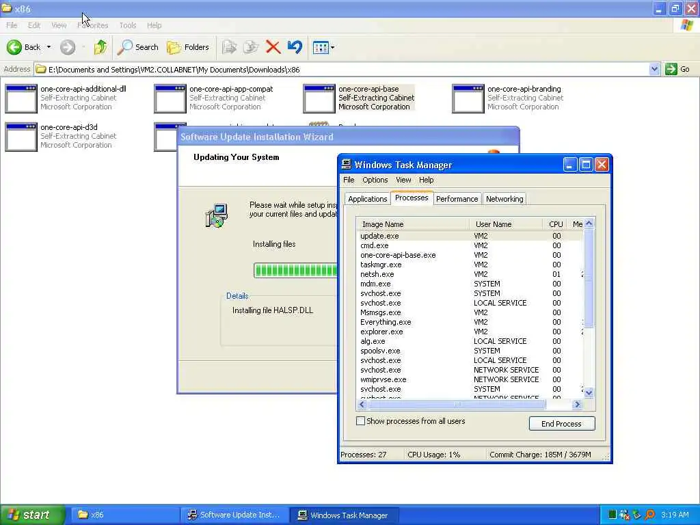Open Task Manager File menu
This screenshot has height=525, width=700.
tap(349, 180)
